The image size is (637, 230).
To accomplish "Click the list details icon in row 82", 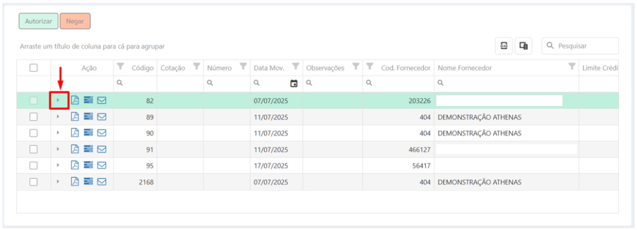I will (88, 100).
